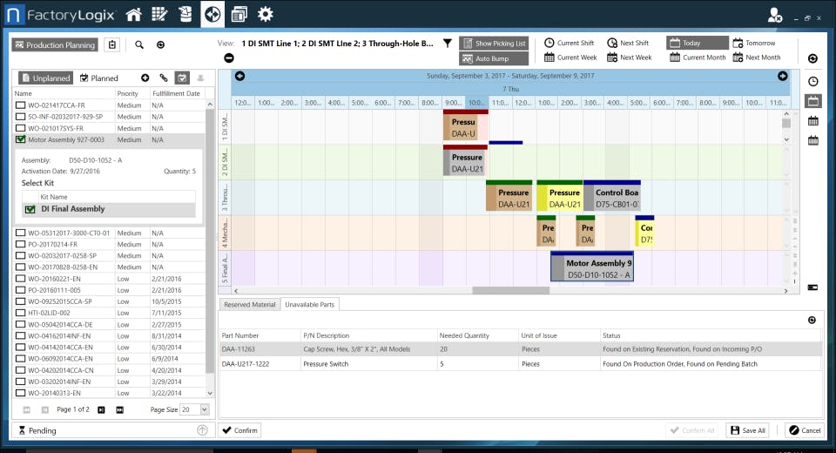Select Next Week view

(x=630, y=57)
